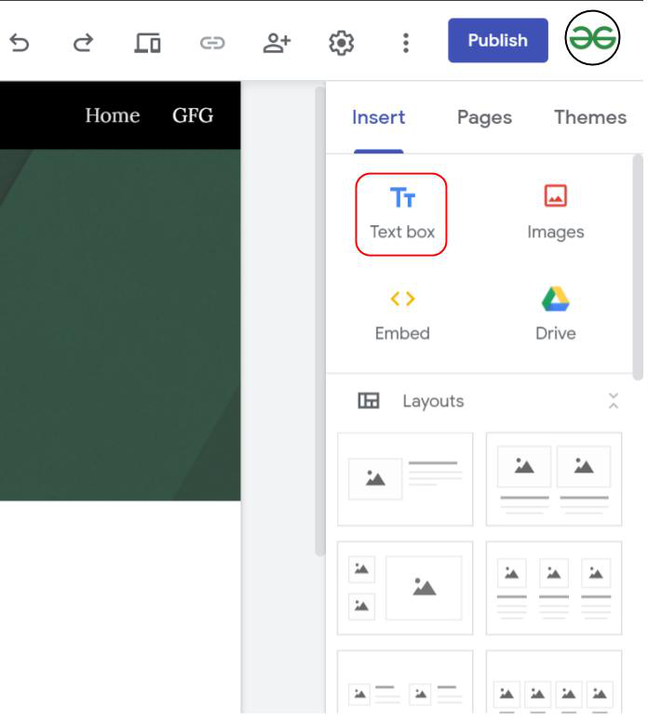Insert a Text box
The image size is (648, 720).
(x=401, y=215)
